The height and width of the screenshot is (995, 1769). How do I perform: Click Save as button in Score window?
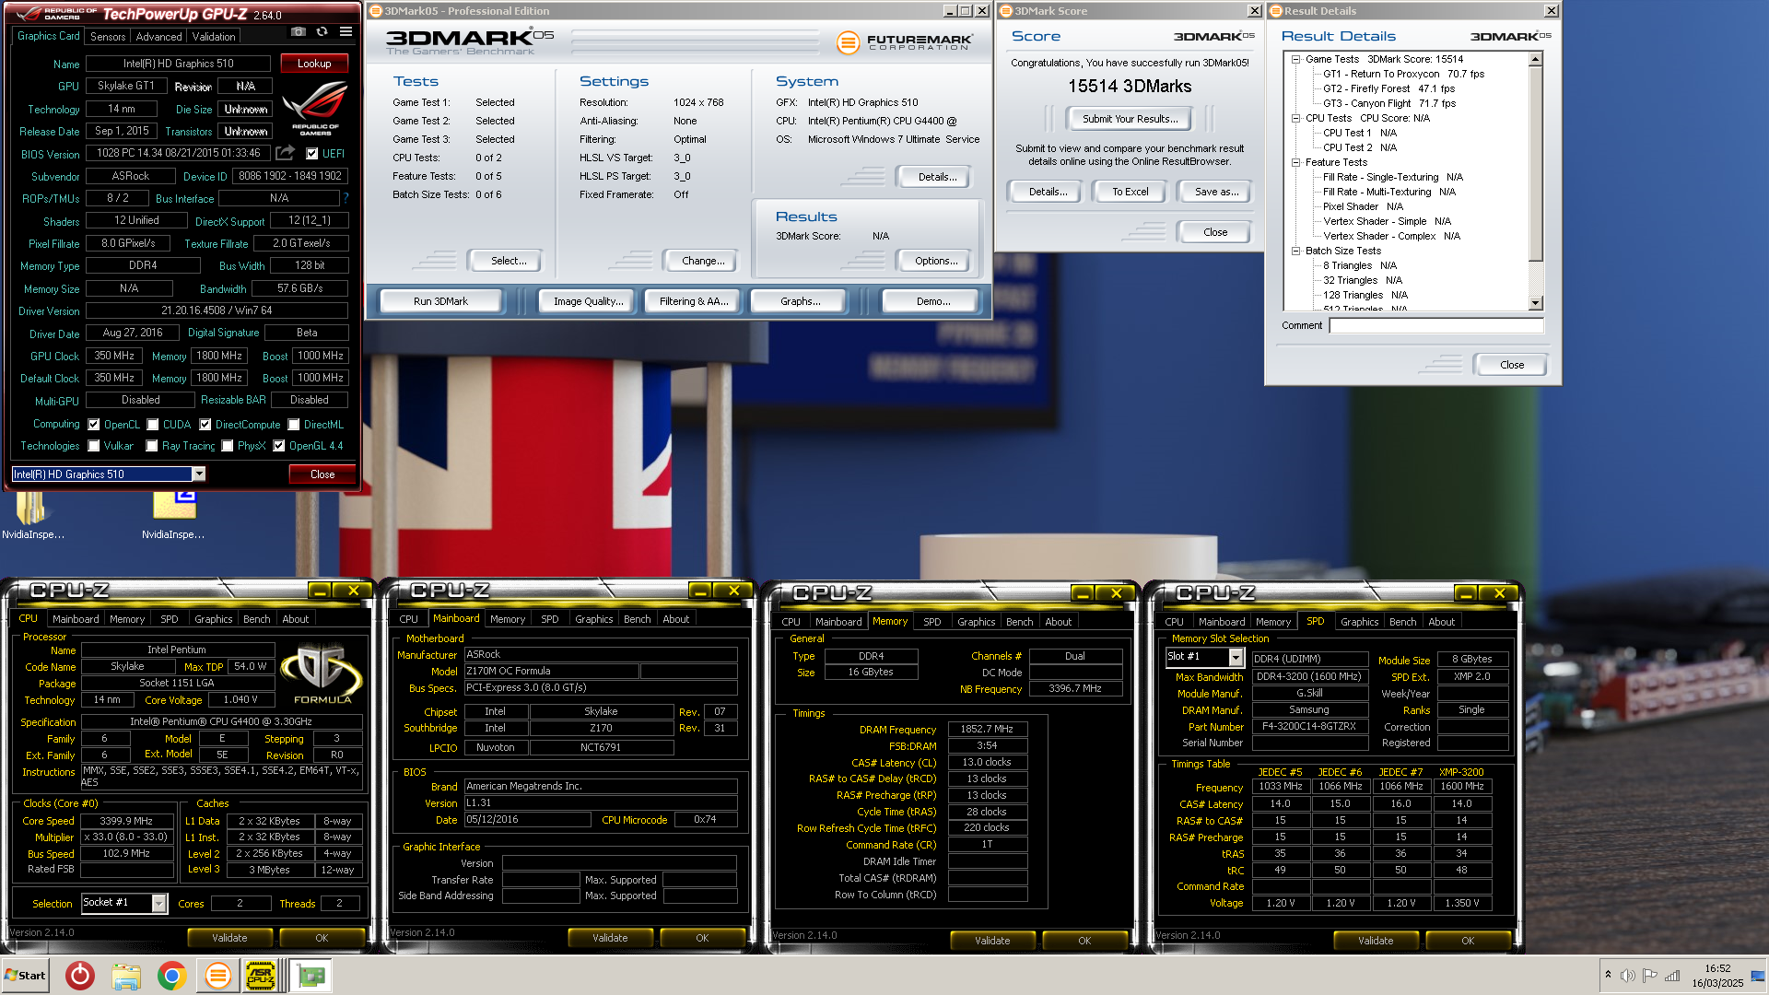(x=1216, y=192)
